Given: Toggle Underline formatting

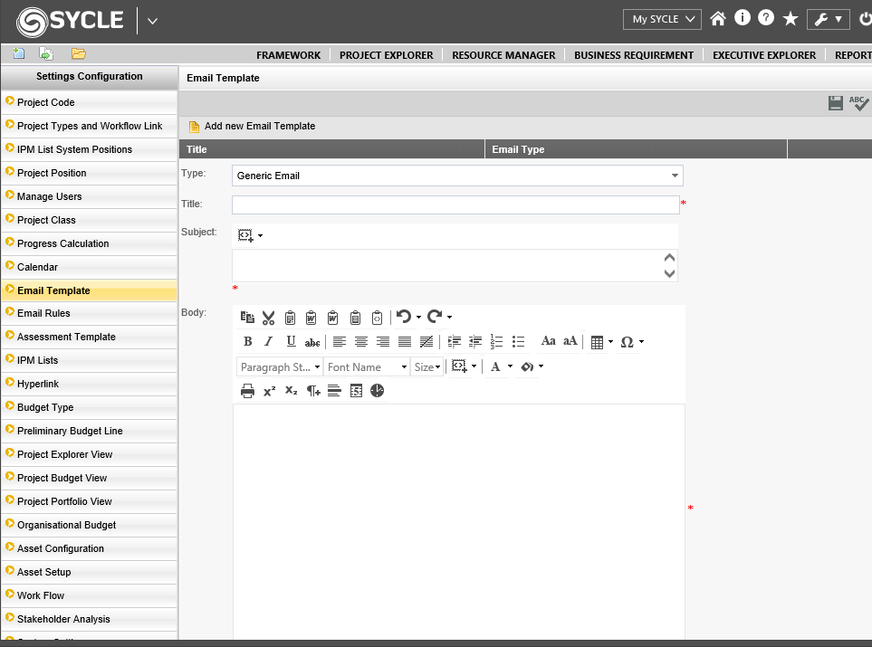Looking at the screenshot, I should point(291,342).
